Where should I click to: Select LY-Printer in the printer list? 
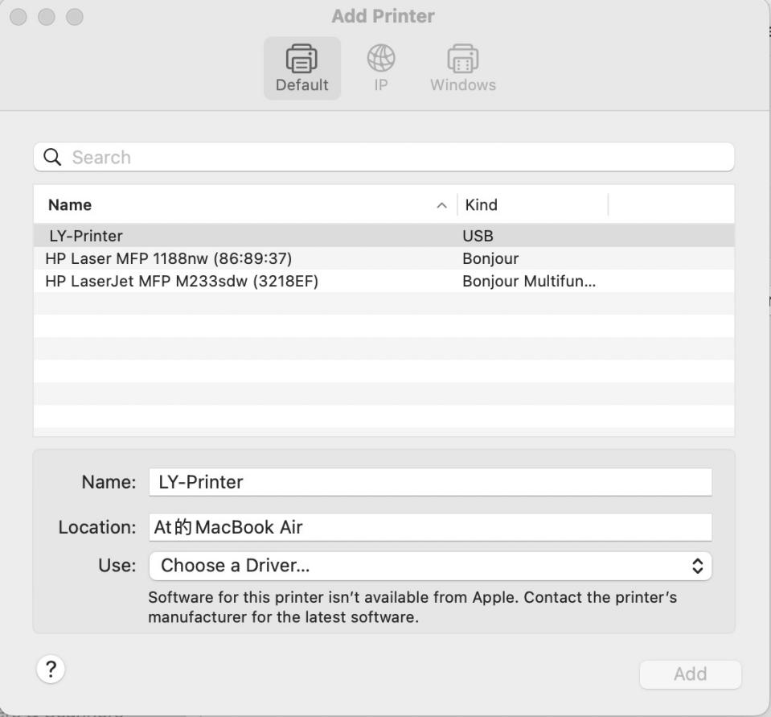pyautogui.click(x=86, y=236)
